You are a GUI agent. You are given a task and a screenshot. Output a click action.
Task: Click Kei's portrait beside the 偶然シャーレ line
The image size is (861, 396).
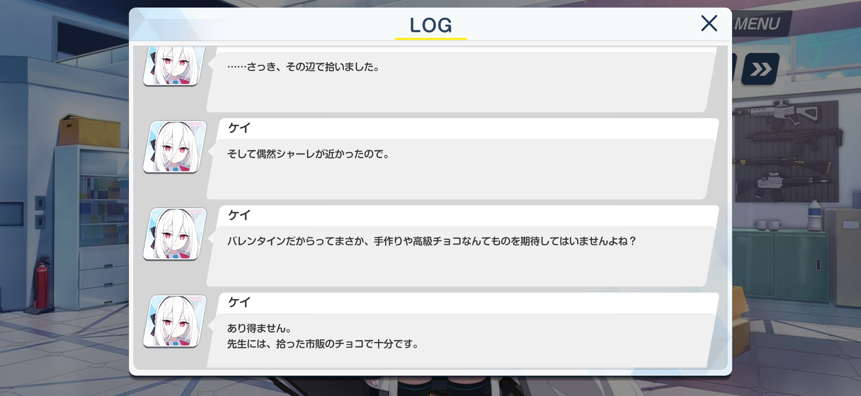pyautogui.click(x=175, y=147)
